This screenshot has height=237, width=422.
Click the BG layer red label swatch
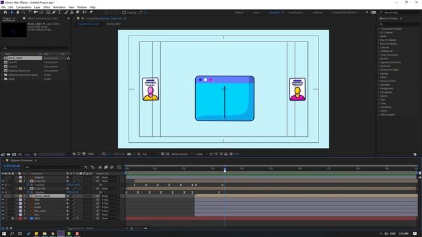coord(20,219)
